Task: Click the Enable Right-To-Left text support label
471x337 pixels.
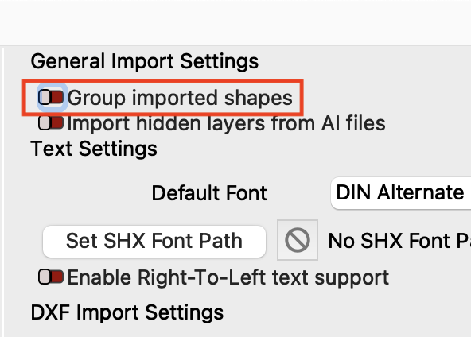Action: (x=228, y=277)
